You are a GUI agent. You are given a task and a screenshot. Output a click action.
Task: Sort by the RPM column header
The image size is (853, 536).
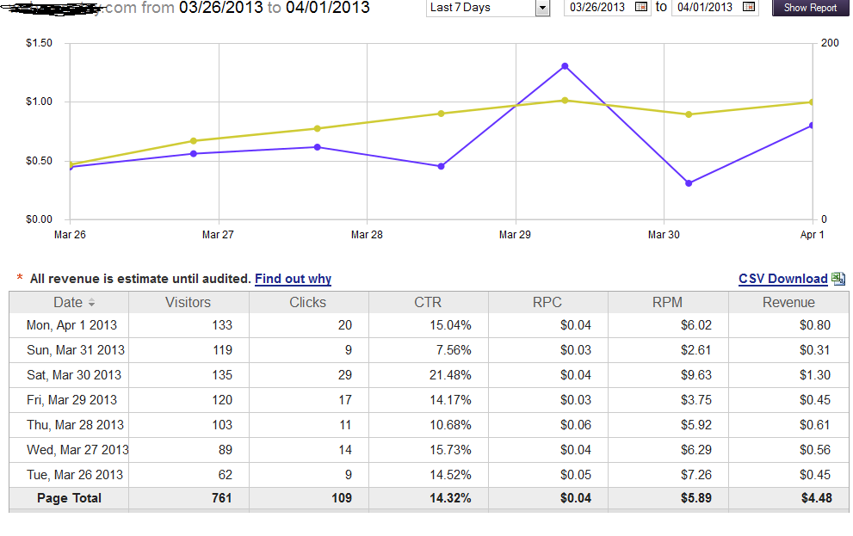tap(667, 302)
